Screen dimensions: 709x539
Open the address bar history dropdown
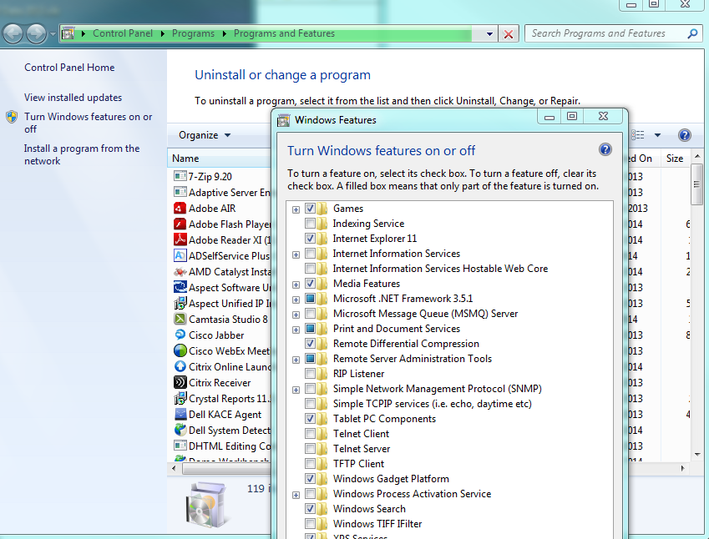click(x=489, y=34)
